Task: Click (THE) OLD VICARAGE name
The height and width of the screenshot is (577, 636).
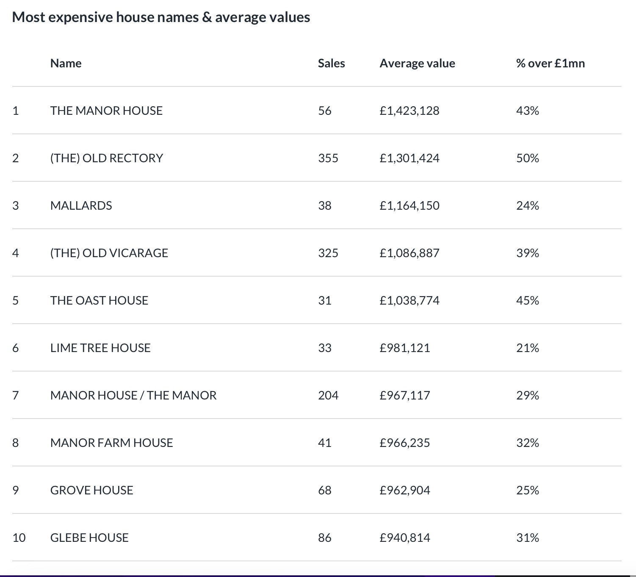Action: [x=109, y=253]
